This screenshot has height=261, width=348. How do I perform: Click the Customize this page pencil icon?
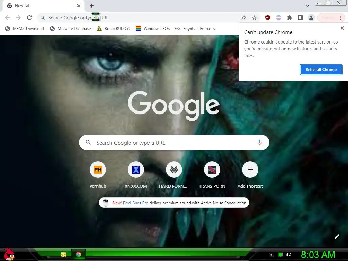pos(337,237)
